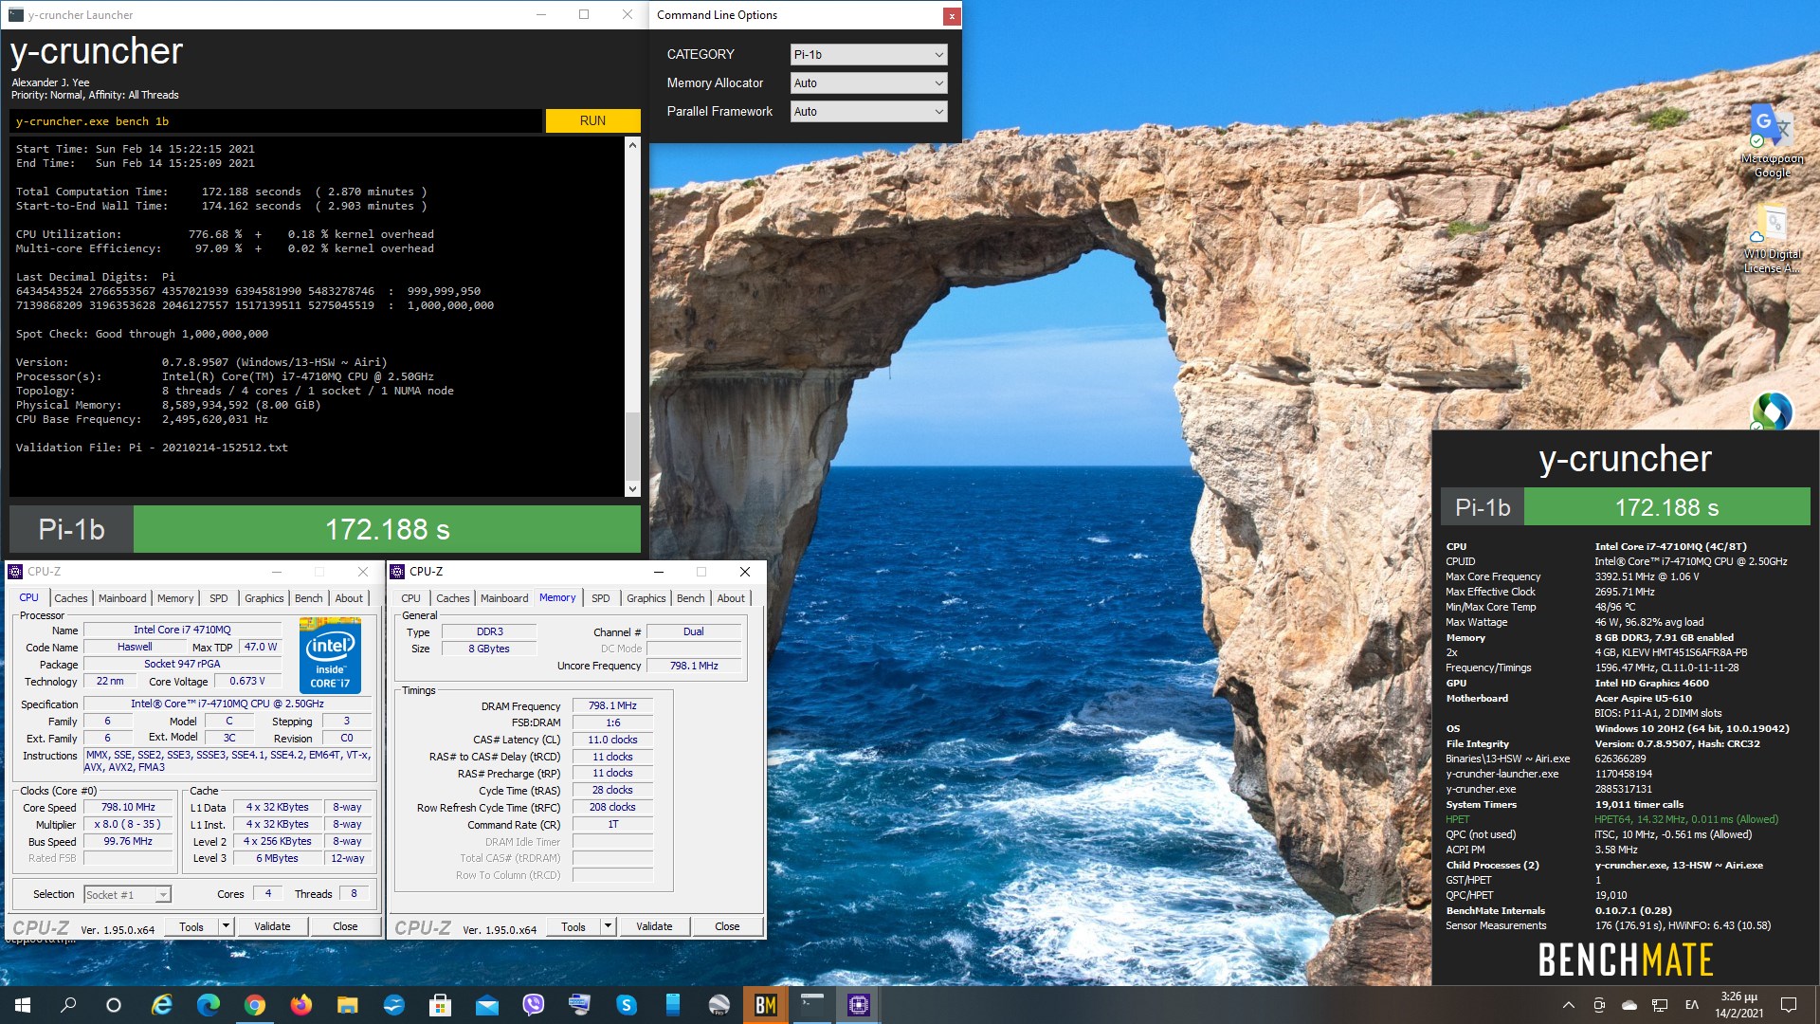Screen dimensions: 1820x1024
Task: Open the CATEGORY dropdown showing Pi-1b
Action: click(x=868, y=55)
